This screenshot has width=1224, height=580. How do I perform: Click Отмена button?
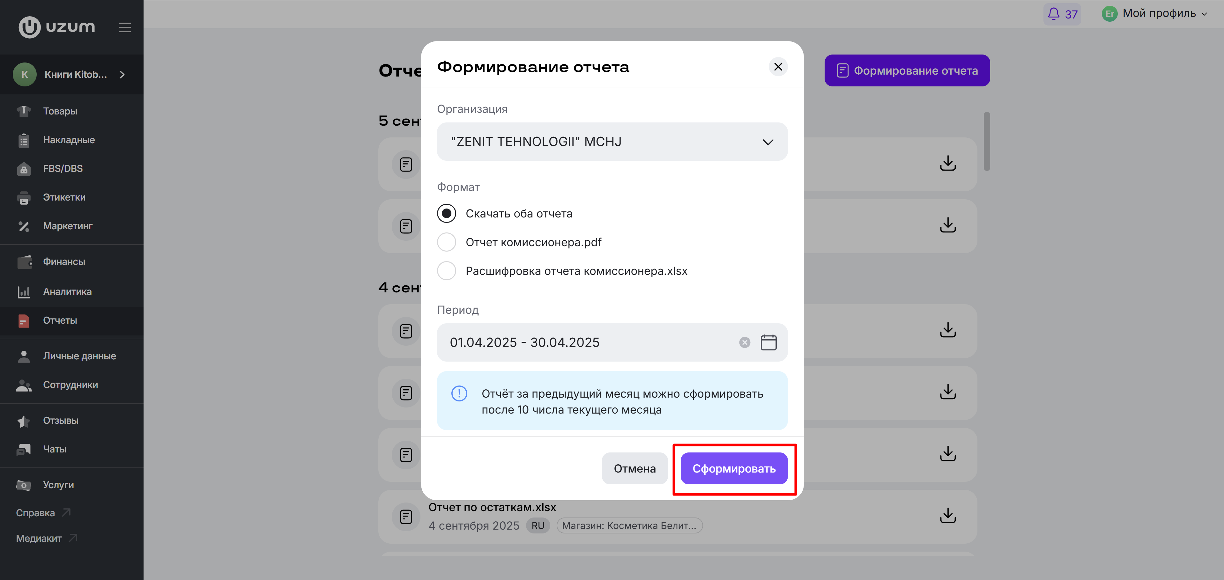pos(634,469)
